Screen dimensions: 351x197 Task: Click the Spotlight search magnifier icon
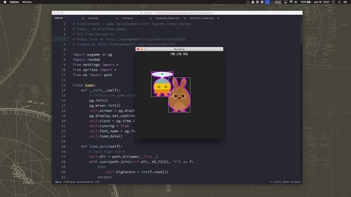click(x=339, y=2)
